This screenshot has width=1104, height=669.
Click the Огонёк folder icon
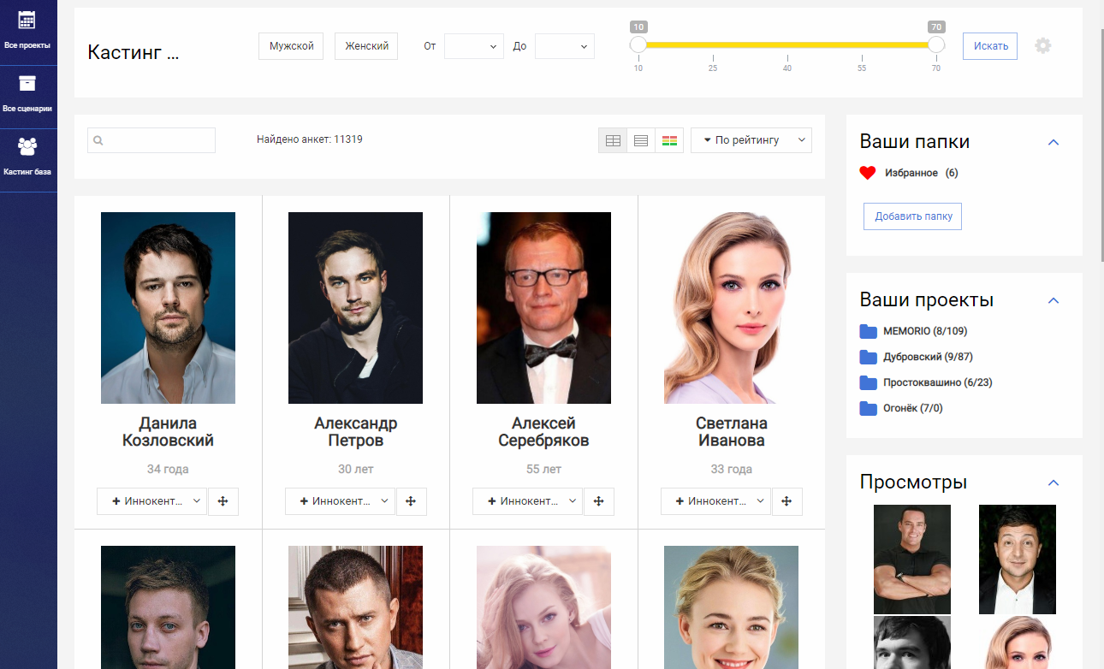869,408
